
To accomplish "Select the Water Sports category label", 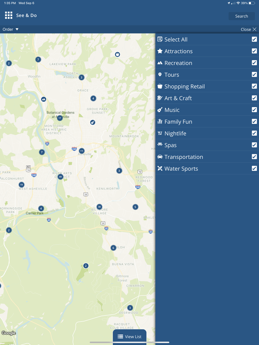I will click(x=181, y=169).
